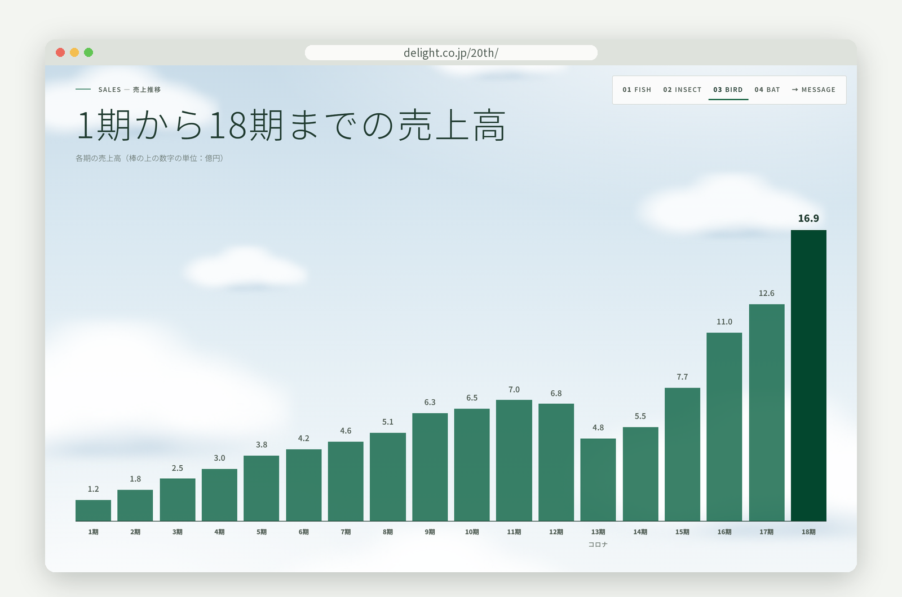Viewport: 902px width, 597px height.
Task: Select the 13期 bar labeled 4.8
Action: 598,480
